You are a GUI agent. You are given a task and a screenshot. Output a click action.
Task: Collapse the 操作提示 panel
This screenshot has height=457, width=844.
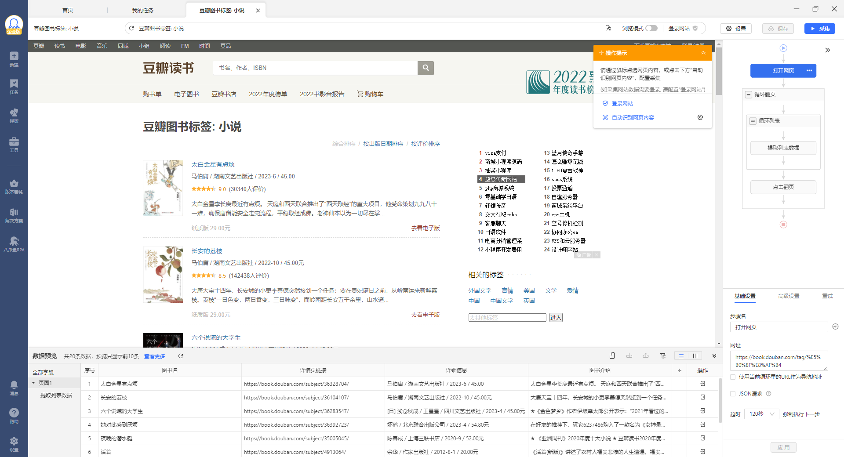tap(703, 53)
